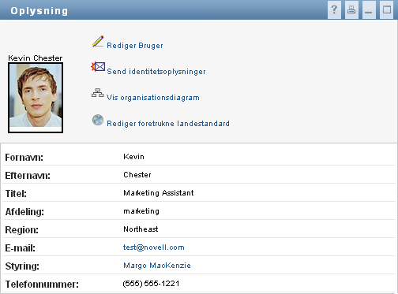Click the Afdeling: label
This screenshot has height=294, width=398.
24,212
